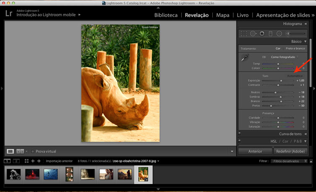Activate the Red eye correction tool
This screenshot has height=192, width=316.
click(x=262, y=33)
